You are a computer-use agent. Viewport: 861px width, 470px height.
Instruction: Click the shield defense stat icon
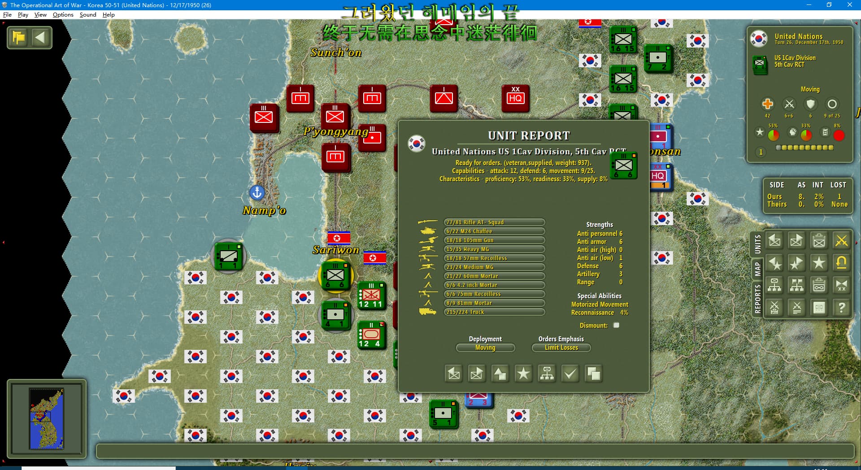click(810, 104)
